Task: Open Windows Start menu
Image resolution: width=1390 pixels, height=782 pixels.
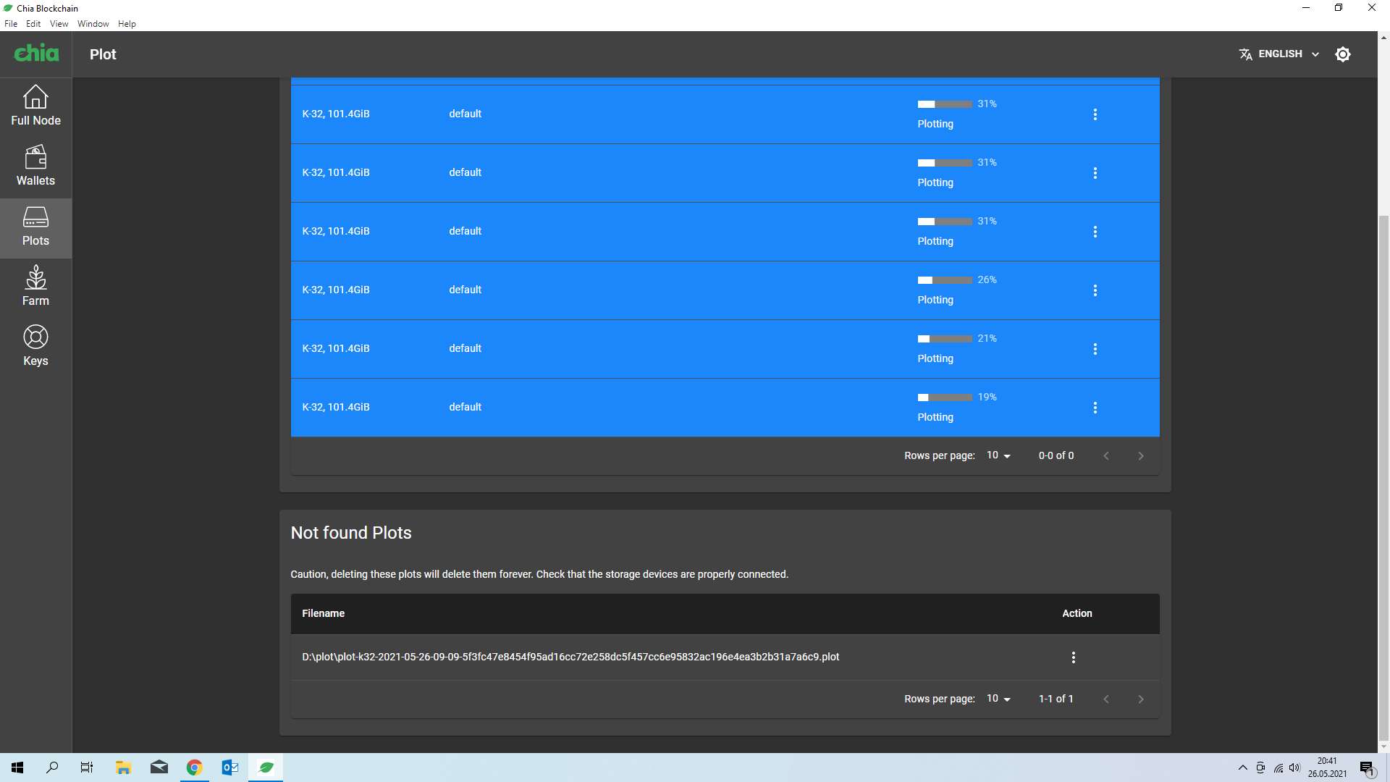Action: click(x=17, y=768)
